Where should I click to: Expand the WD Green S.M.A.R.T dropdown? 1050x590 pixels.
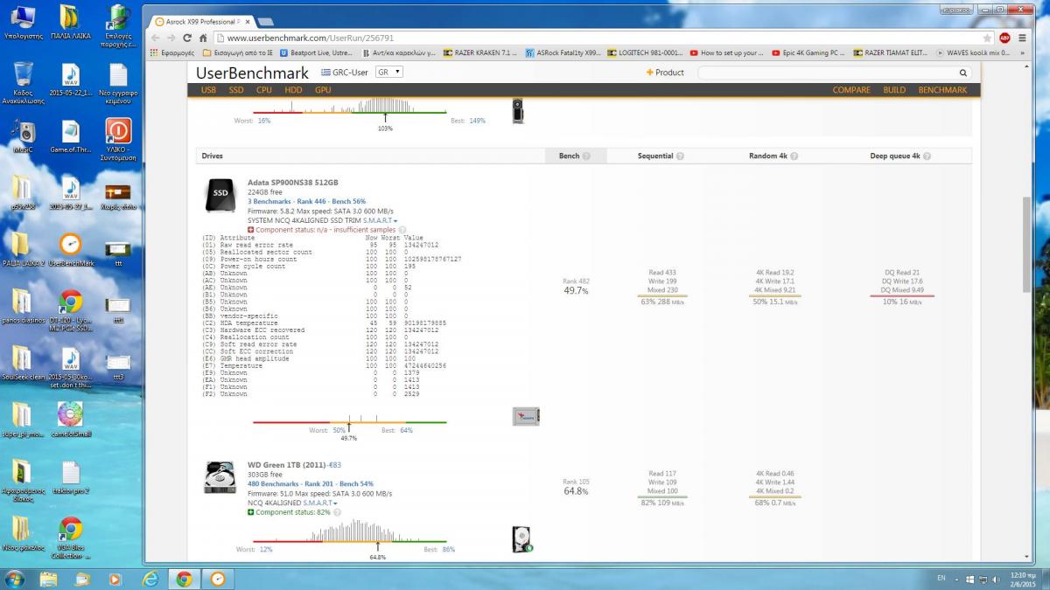tap(320, 503)
